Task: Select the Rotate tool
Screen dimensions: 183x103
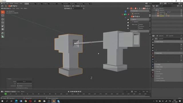Action: click(3, 23)
